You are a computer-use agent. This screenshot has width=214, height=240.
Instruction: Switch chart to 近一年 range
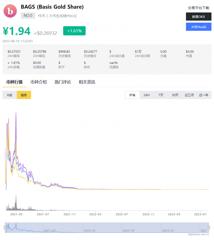pos(204,95)
